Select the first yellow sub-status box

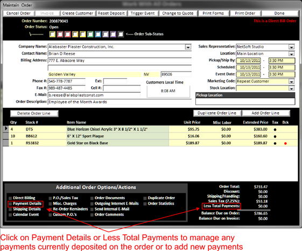click(52, 34)
